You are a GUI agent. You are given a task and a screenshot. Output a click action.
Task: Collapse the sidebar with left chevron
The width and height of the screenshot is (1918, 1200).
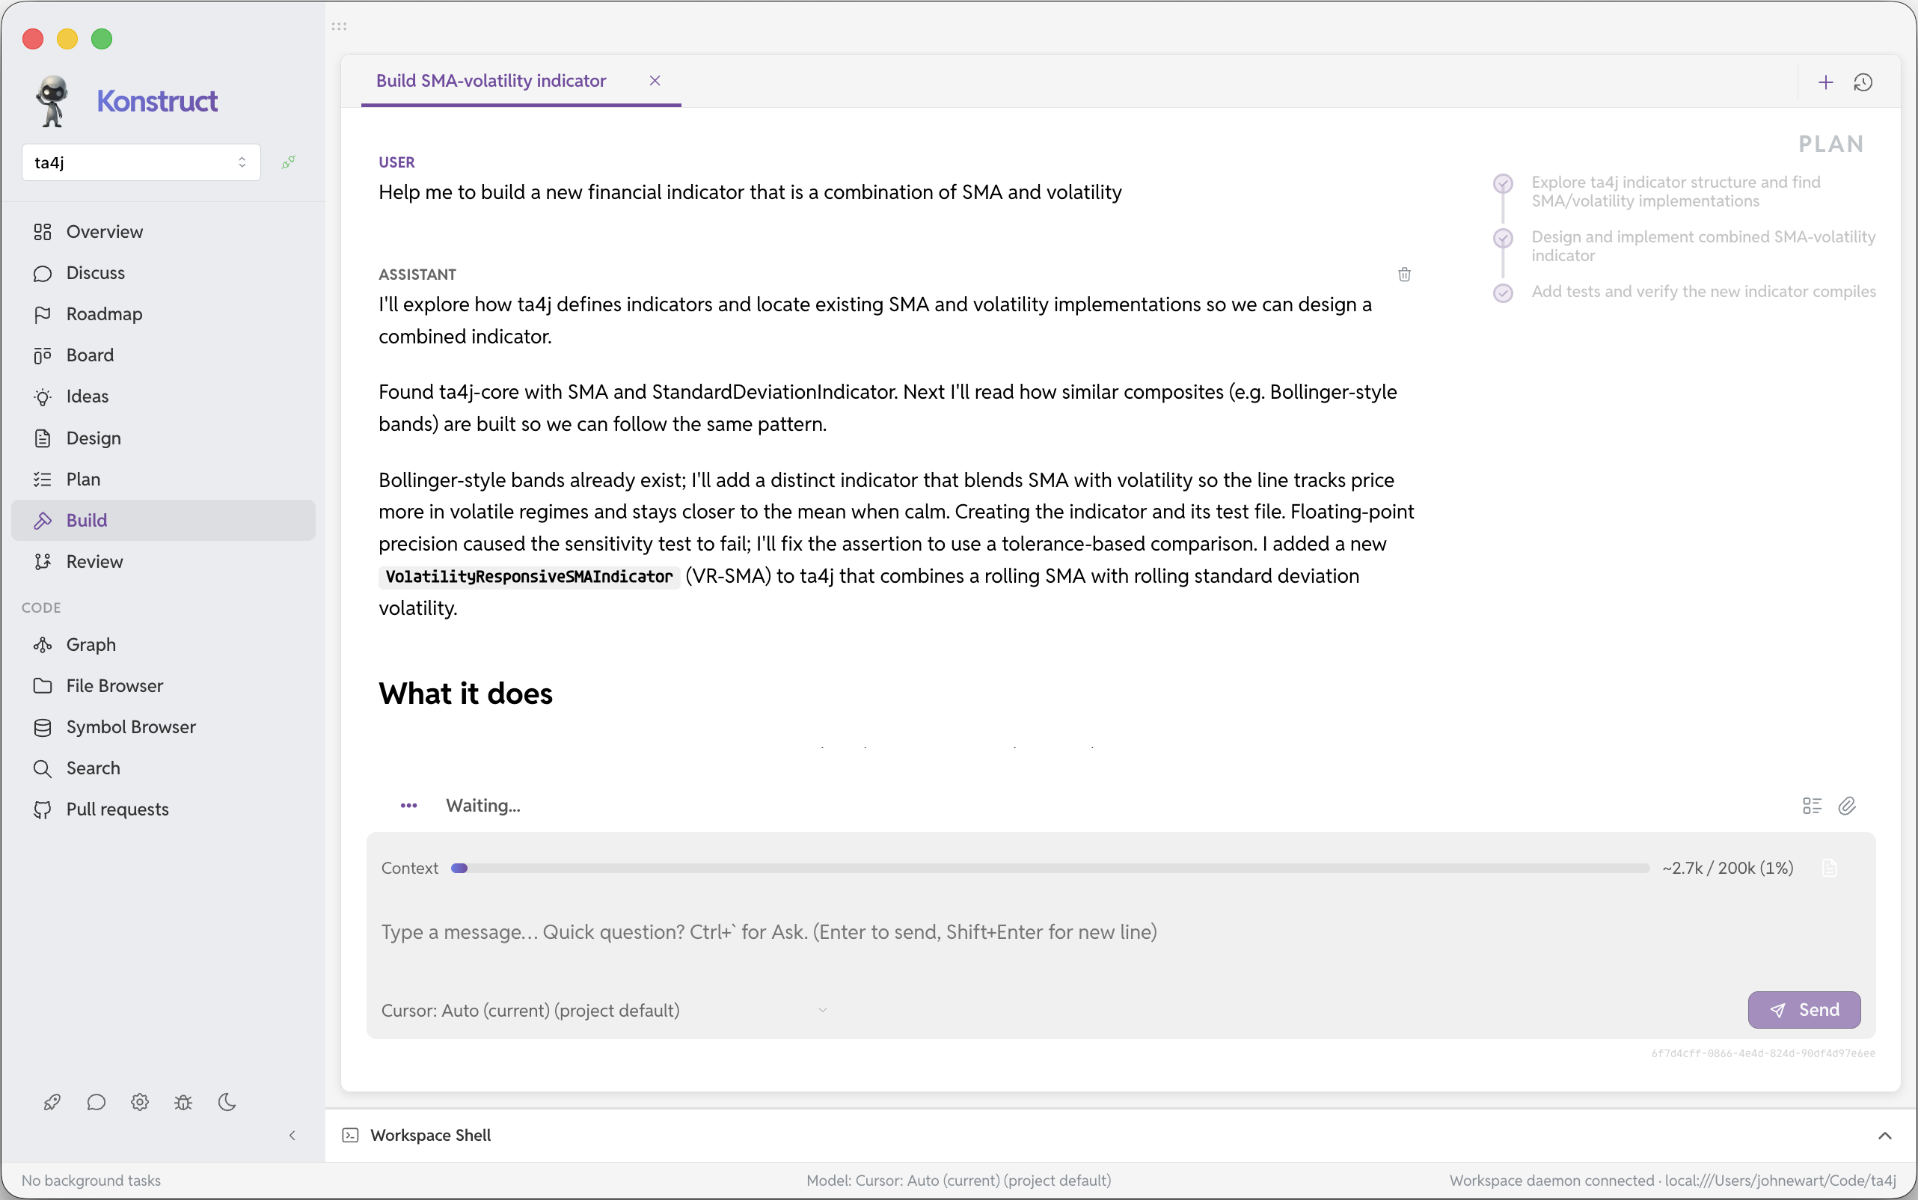[292, 1136]
